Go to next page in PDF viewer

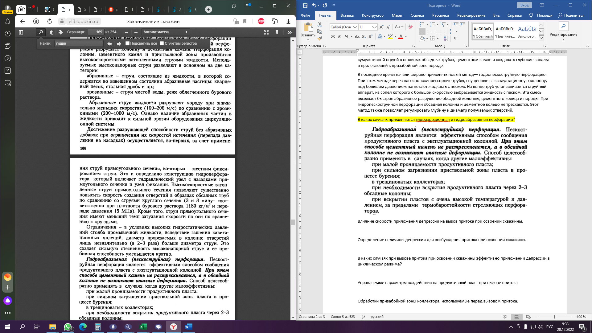[60, 32]
